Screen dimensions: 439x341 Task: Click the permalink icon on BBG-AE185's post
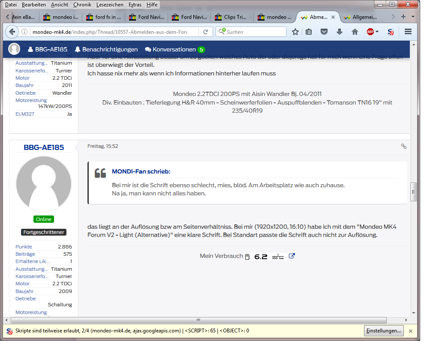(403, 146)
